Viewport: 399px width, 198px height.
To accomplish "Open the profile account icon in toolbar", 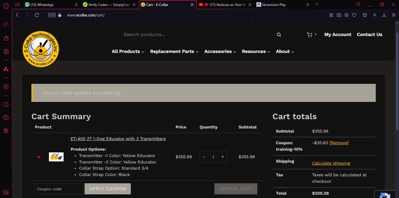I will (x=375, y=15).
